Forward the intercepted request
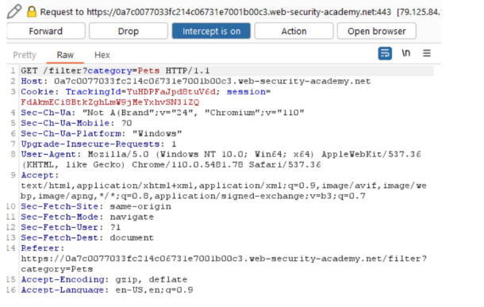This screenshot has width=484, height=307. pyautogui.click(x=46, y=31)
